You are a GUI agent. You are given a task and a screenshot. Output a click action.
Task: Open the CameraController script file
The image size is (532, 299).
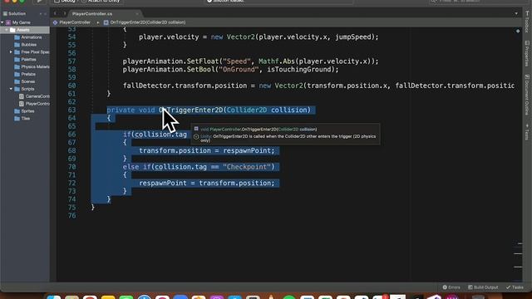coord(34,96)
